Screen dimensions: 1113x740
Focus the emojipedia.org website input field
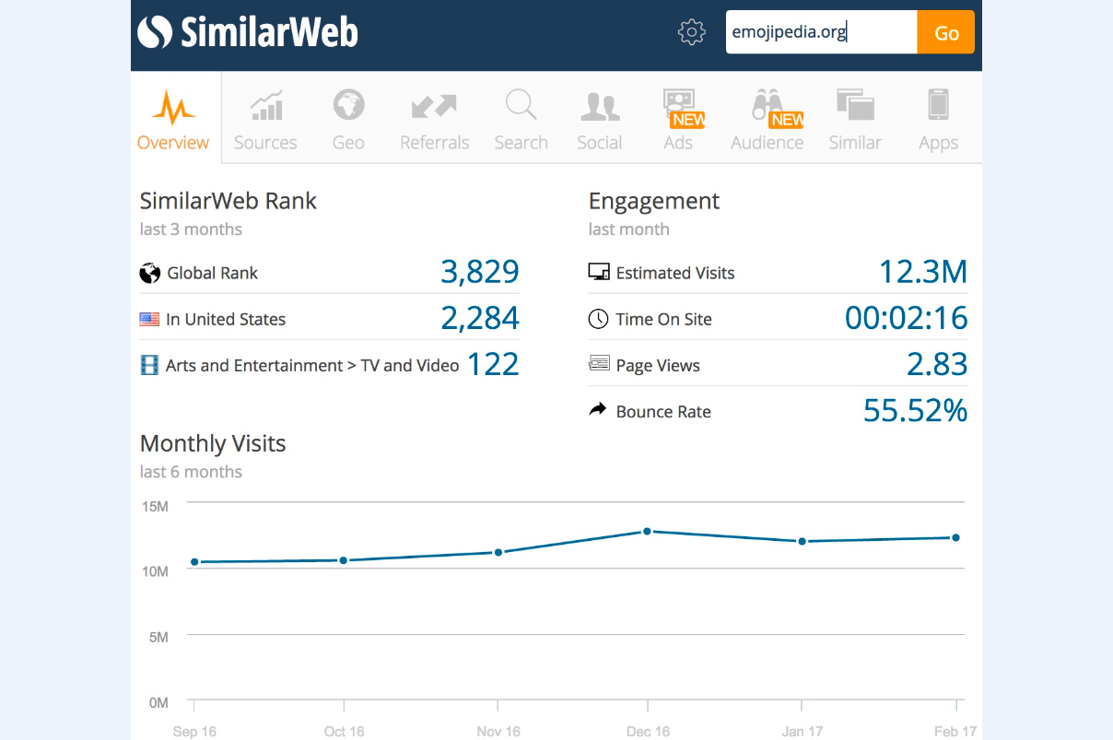822,33
